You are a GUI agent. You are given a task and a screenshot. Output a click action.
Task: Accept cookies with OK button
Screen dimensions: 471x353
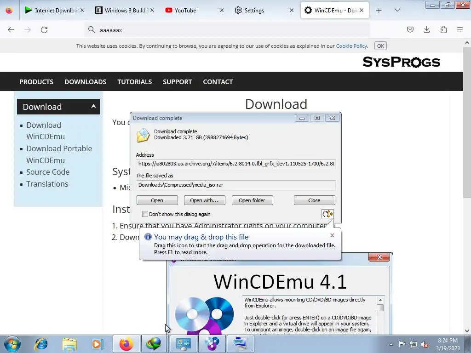pos(380,46)
